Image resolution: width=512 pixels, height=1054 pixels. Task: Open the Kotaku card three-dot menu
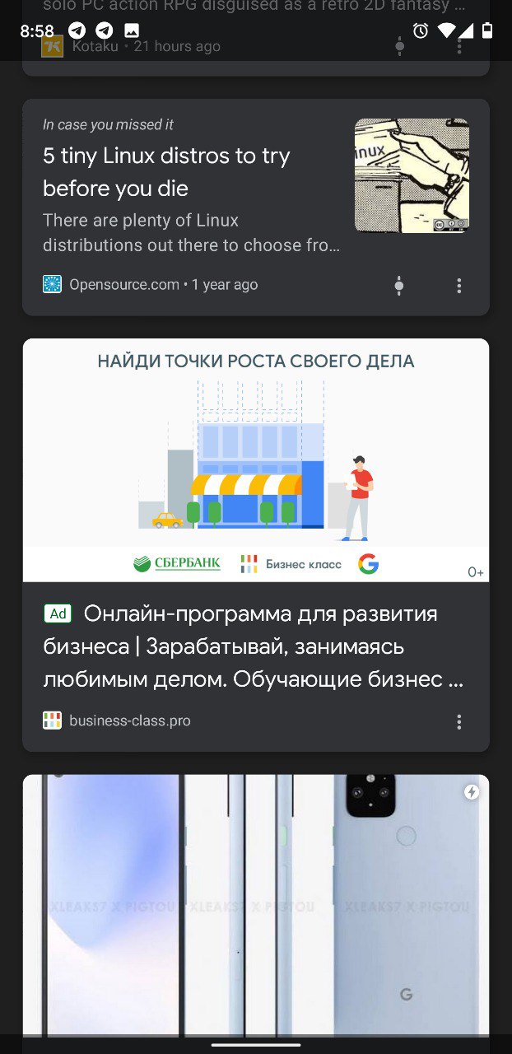458,46
